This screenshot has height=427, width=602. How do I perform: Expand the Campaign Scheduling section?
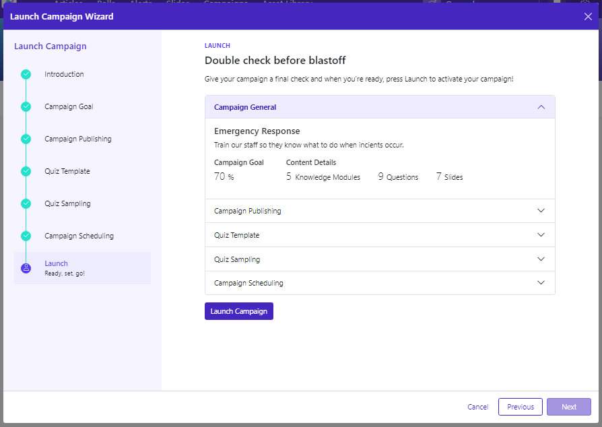point(541,283)
